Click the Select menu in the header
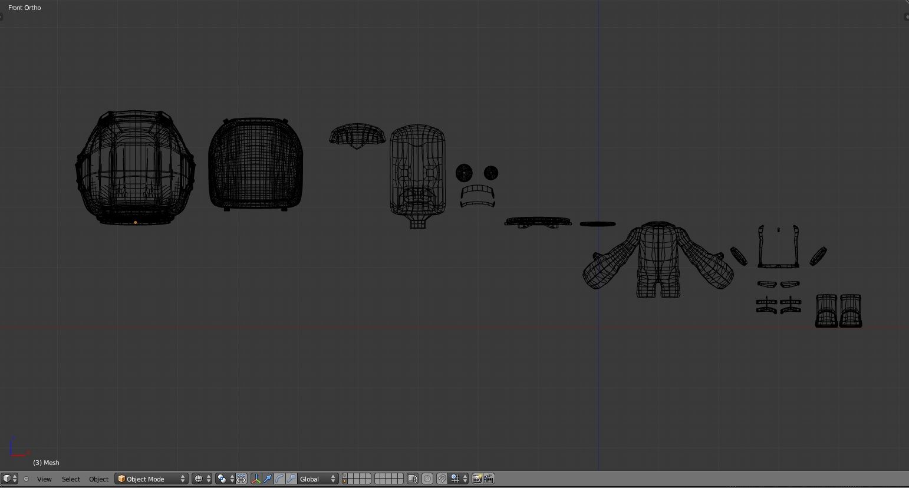Screen dimensions: 909x488 (x=71, y=479)
